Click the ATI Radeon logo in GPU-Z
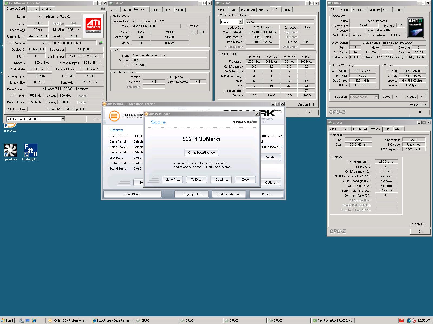The image size is (433, 324). [93, 25]
